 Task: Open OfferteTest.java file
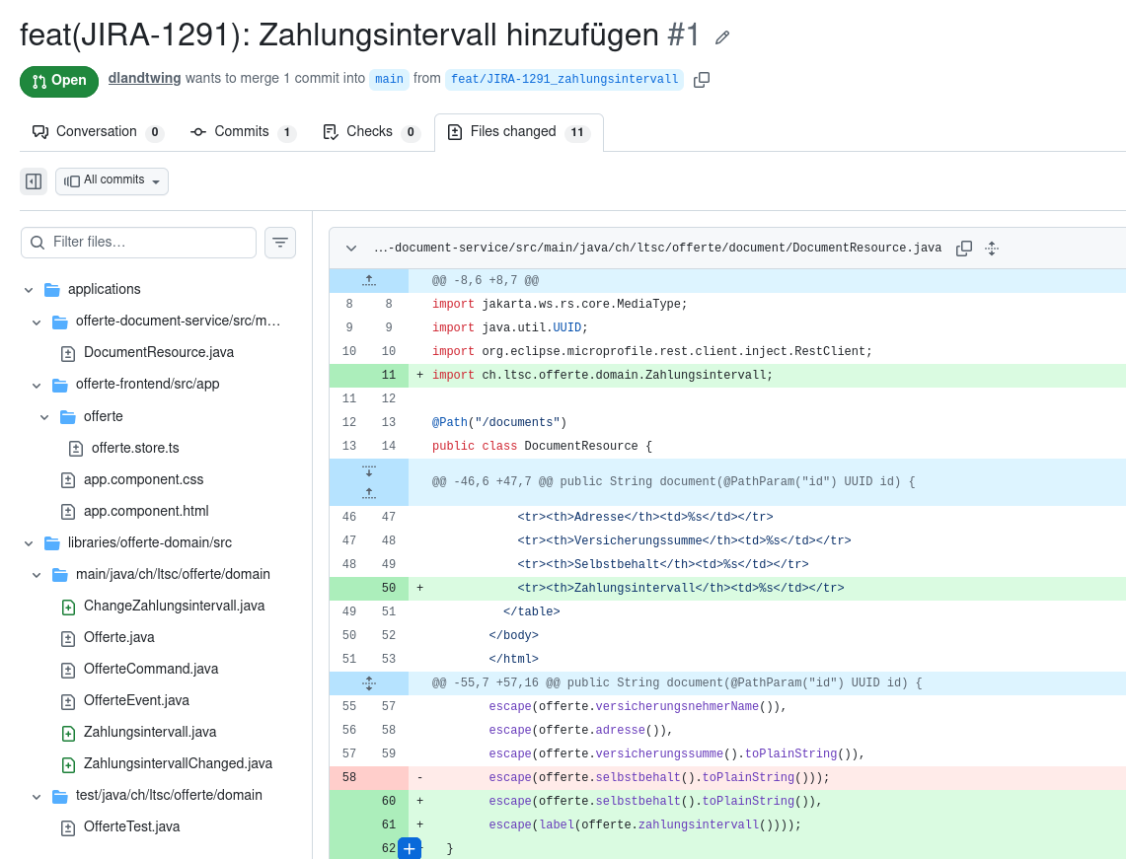tap(131, 826)
